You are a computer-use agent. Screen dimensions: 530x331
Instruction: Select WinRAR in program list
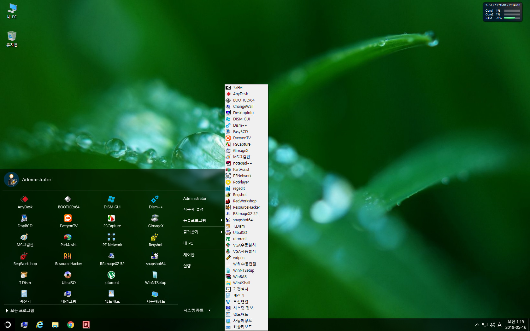point(246,277)
